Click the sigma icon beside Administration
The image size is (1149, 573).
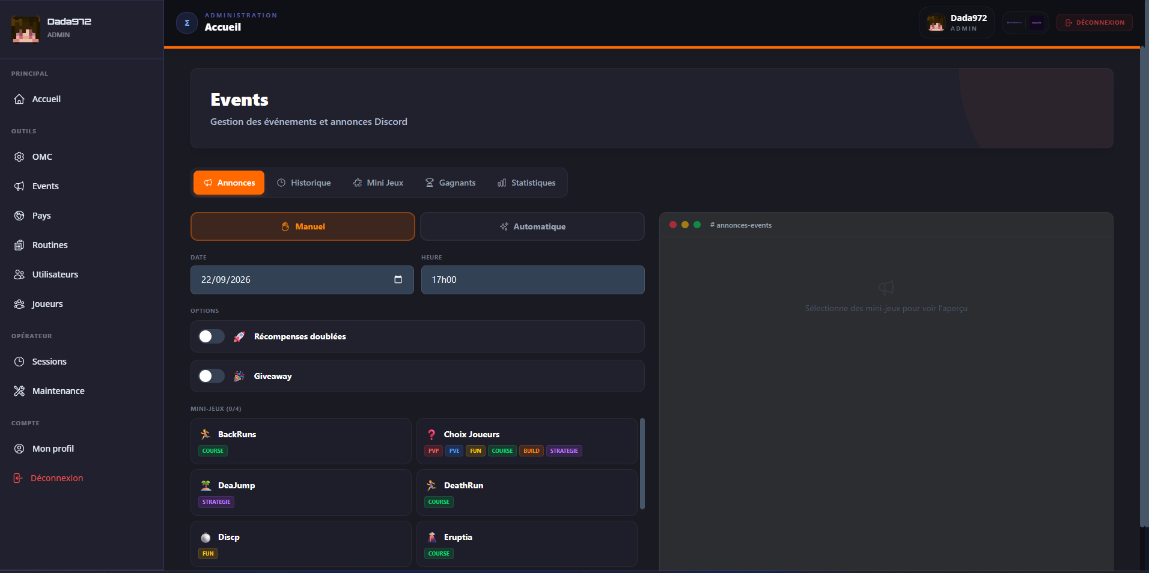coord(187,23)
